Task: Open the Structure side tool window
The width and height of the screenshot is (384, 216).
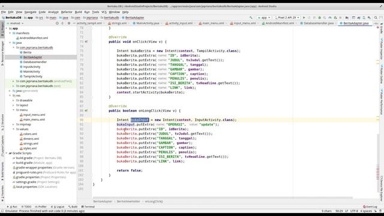Action: (2, 122)
